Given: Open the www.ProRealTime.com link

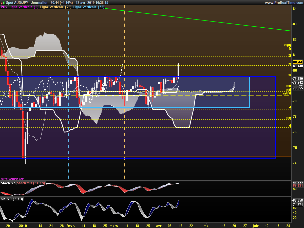Looking at the screenshot, I should (x=284, y=3).
